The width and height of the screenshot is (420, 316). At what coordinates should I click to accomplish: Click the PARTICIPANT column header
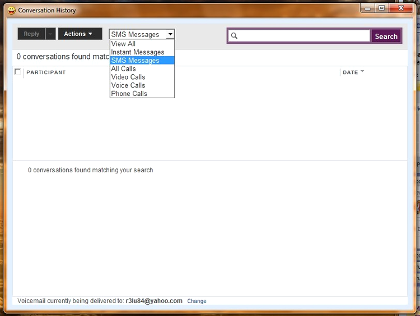coord(46,72)
